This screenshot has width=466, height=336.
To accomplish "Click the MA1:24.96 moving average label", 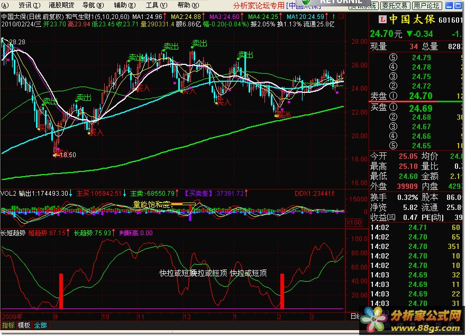I will (x=147, y=16).
